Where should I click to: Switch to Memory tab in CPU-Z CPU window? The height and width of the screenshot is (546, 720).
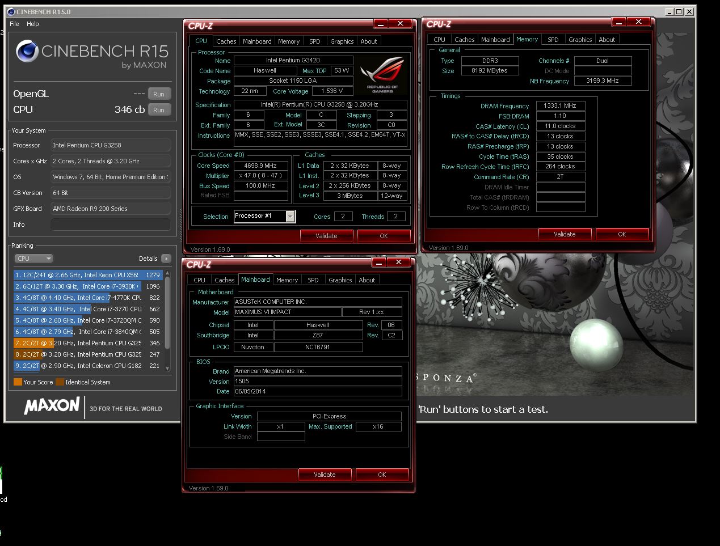click(289, 41)
